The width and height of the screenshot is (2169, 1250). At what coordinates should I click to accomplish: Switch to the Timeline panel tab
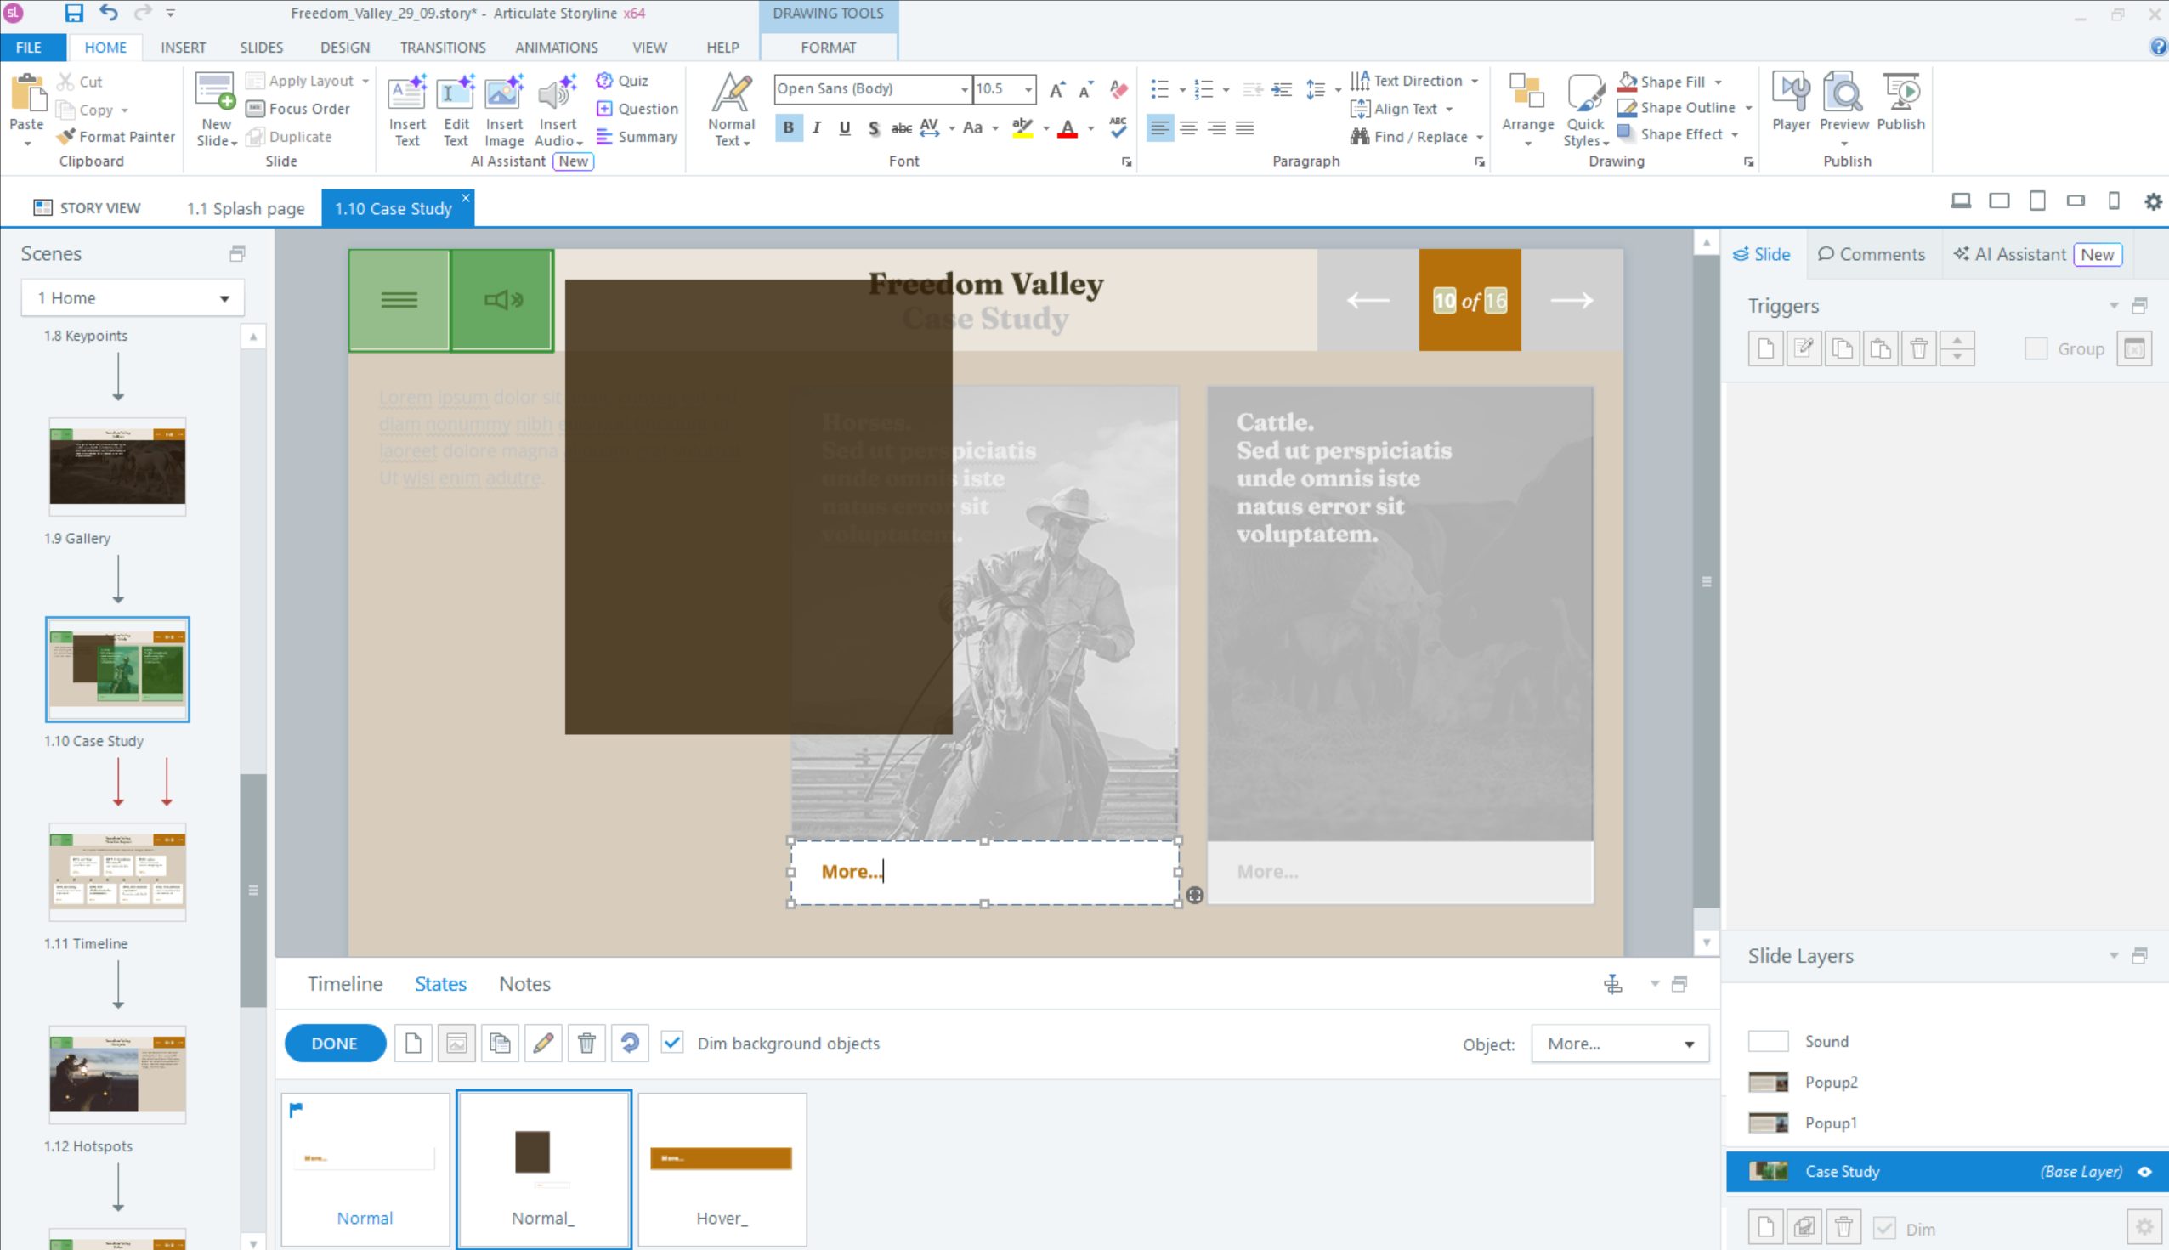[345, 984]
